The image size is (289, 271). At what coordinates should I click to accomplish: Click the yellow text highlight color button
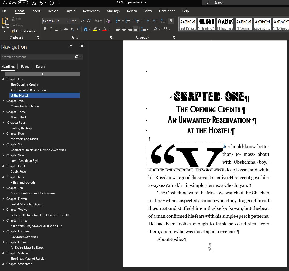point(95,29)
